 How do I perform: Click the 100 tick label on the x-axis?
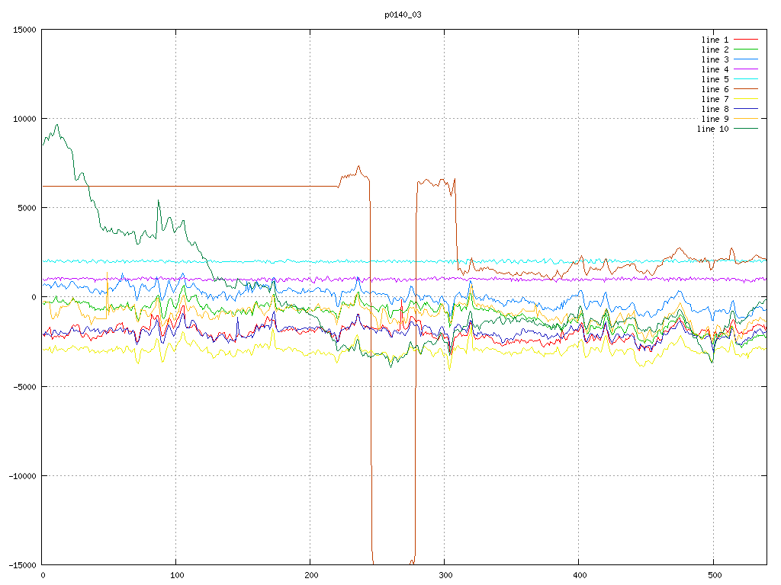pyautogui.click(x=176, y=575)
